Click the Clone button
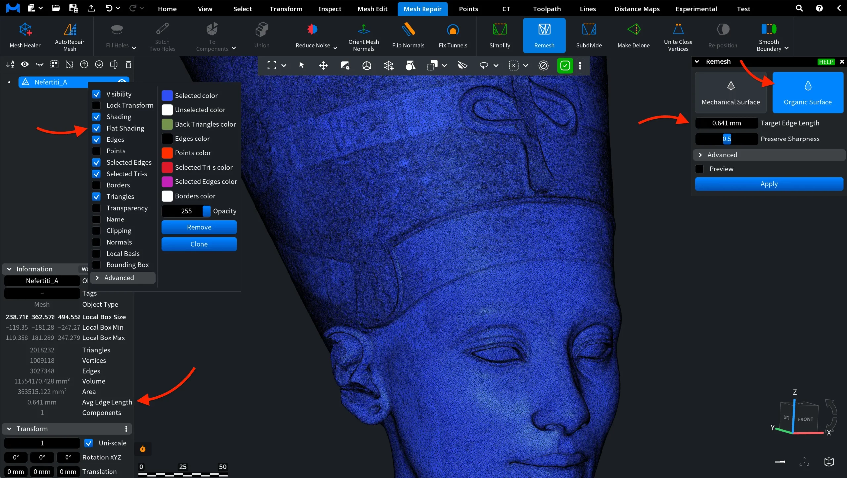 click(x=199, y=244)
